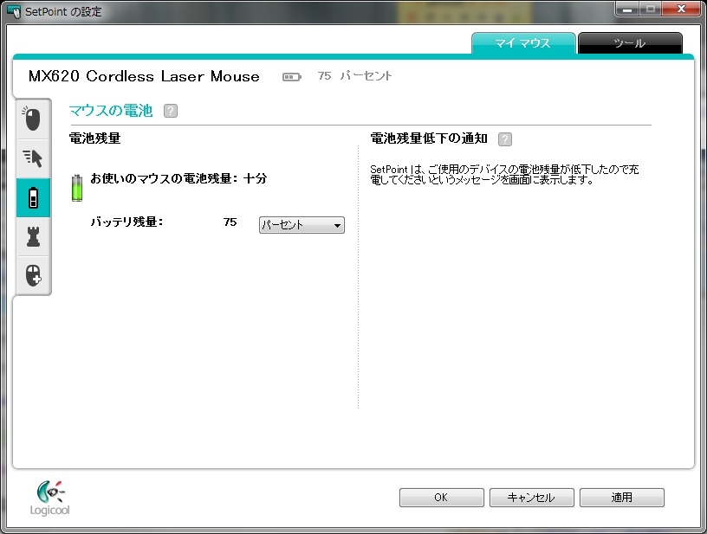Click the マウスの電池 section title
This screenshot has width=707, height=534.
[111, 111]
